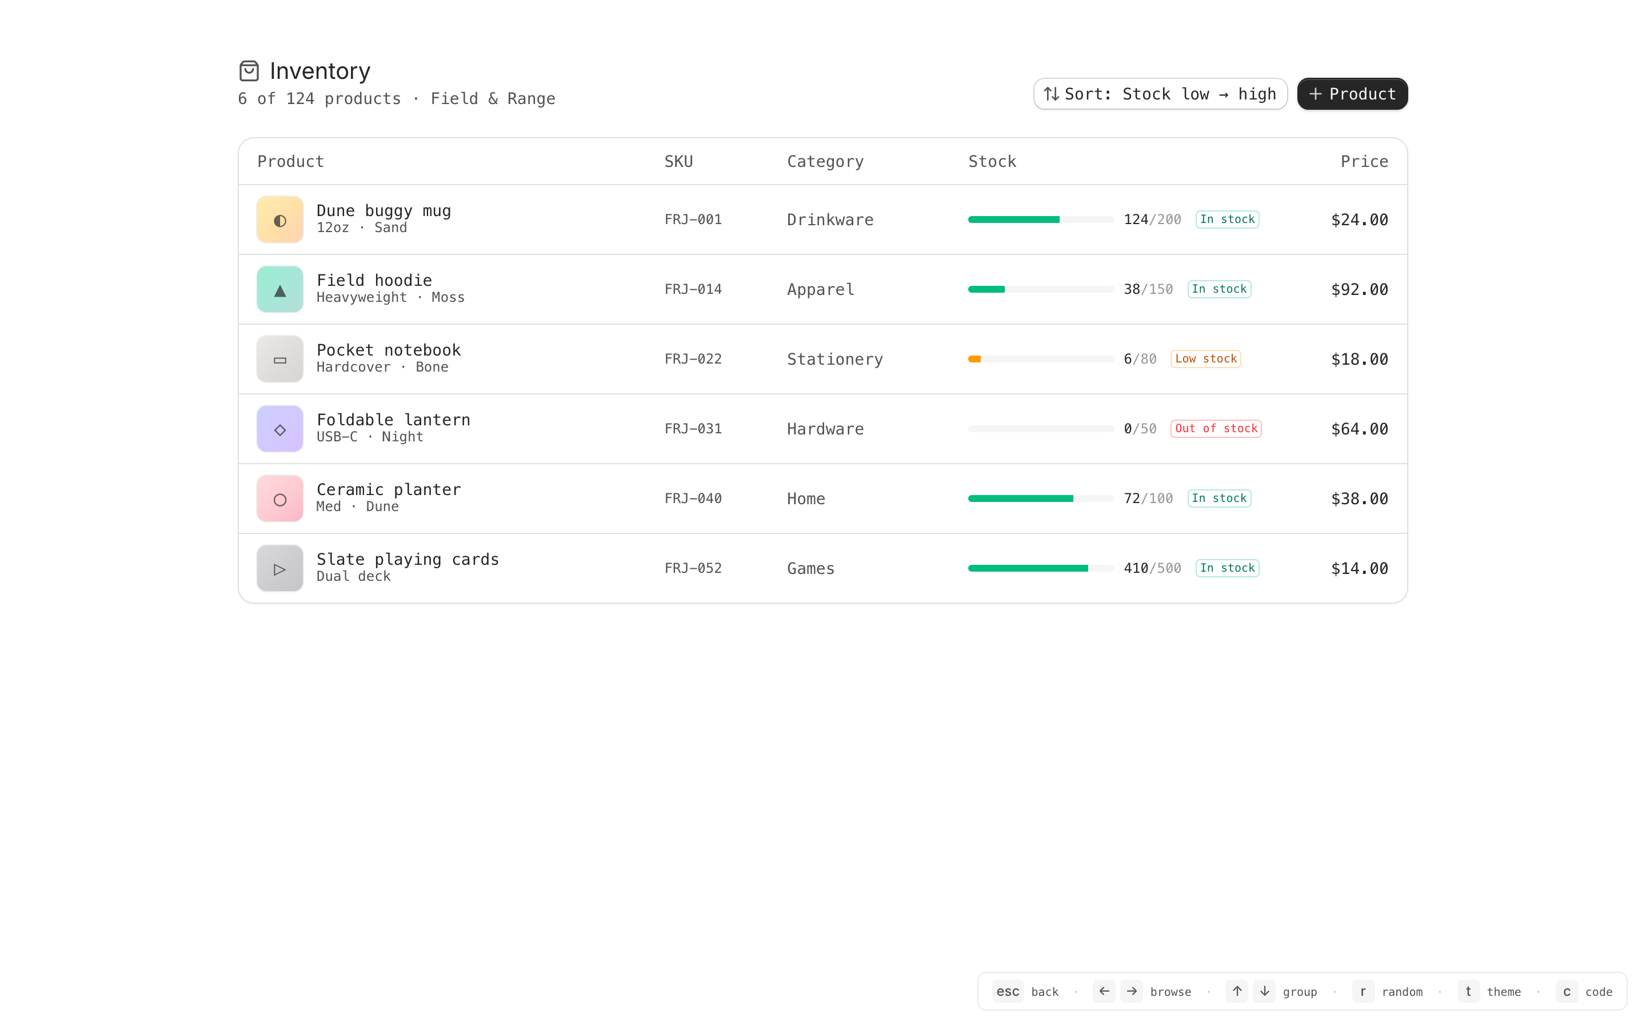Click the Low stock badge
This screenshot has width=1646, height=1029.
point(1205,358)
